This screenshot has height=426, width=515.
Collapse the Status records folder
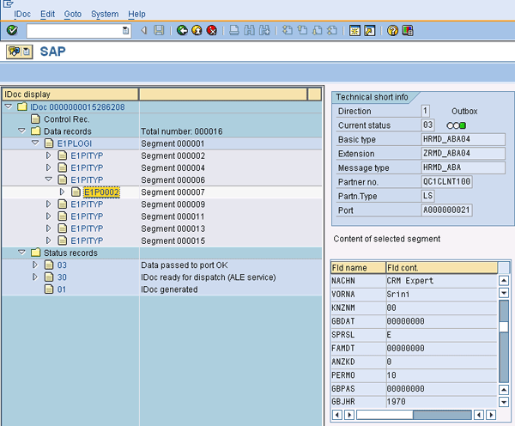tap(21, 253)
